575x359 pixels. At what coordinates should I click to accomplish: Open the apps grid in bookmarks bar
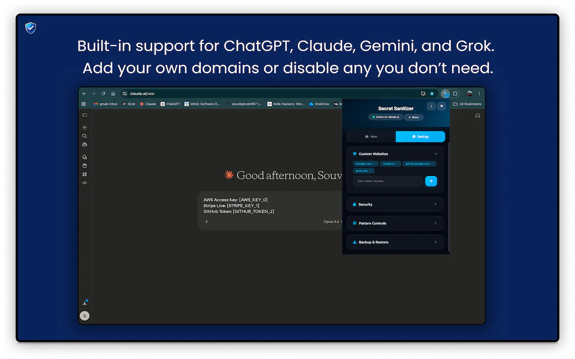(84, 104)
